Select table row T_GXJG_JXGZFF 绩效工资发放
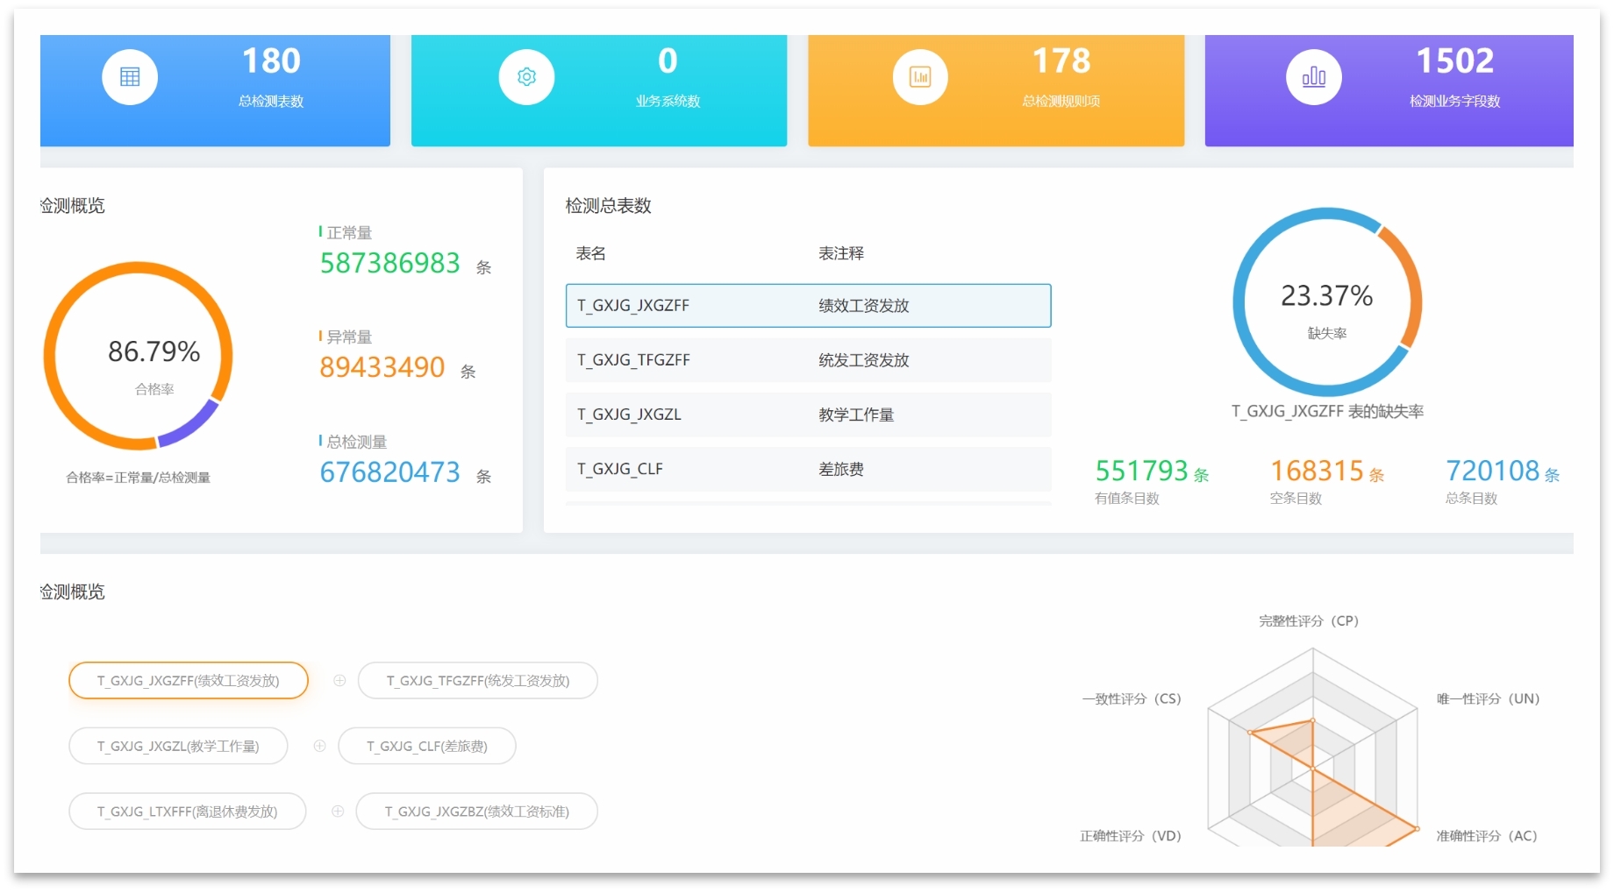Screen dimensions: 1614x893 (808, 306)
